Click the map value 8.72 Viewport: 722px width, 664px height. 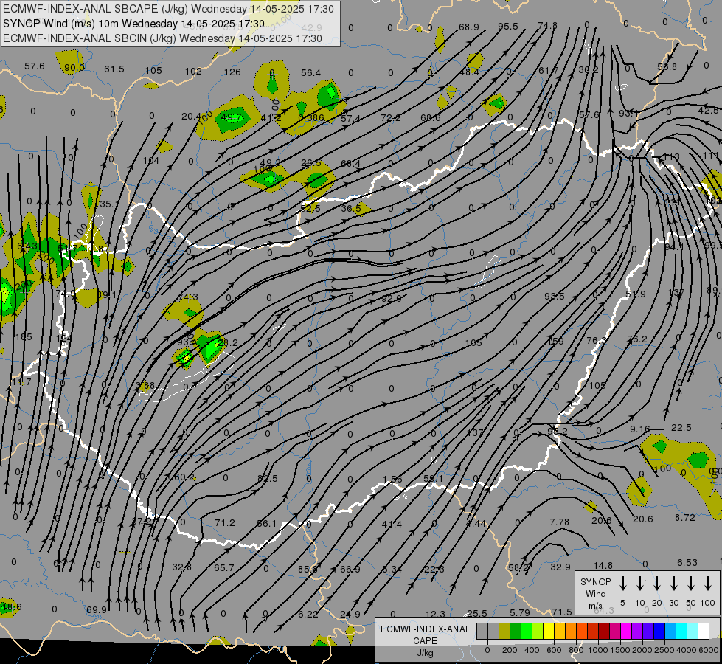(x=684, y=517)
